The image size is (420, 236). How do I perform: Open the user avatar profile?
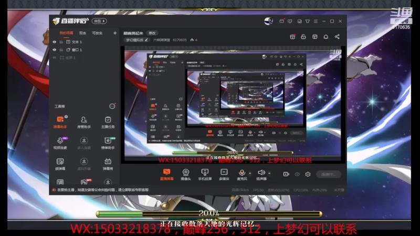click(x=268, y=21)
